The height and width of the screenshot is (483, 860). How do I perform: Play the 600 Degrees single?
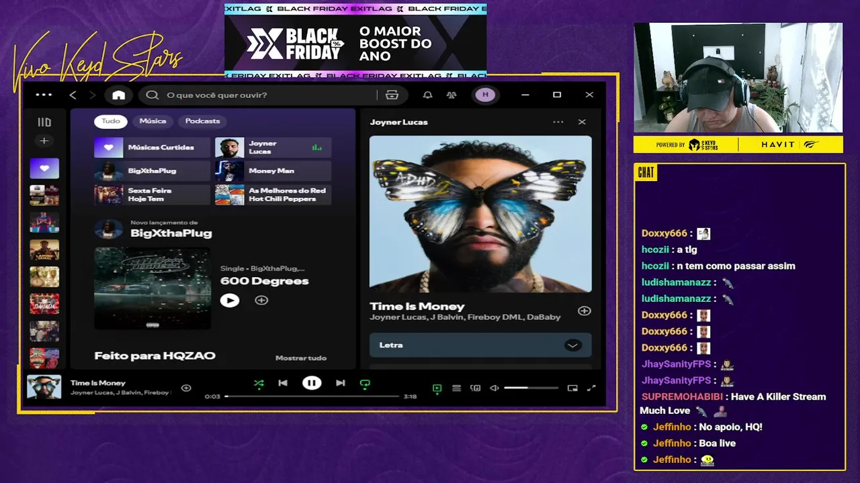point(230,301)
